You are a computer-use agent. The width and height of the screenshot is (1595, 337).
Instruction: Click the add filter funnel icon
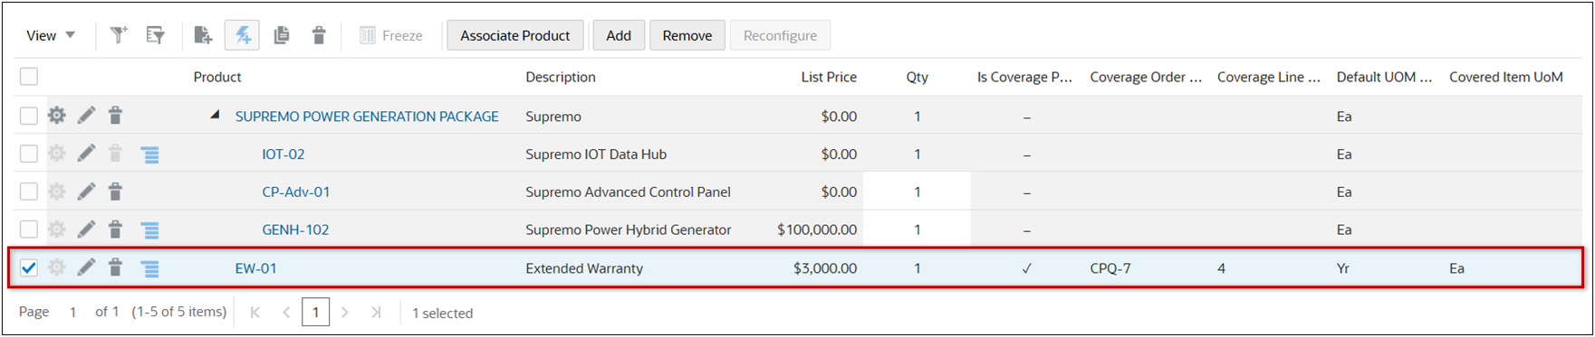[x=119, y=35]
